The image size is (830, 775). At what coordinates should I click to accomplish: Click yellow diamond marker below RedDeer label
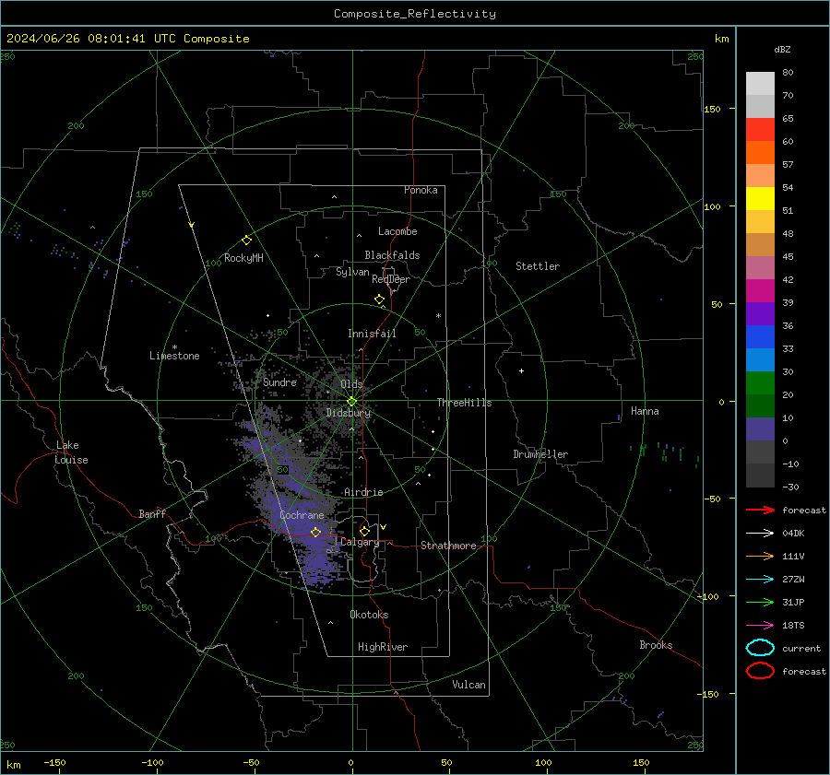point(379,299)
